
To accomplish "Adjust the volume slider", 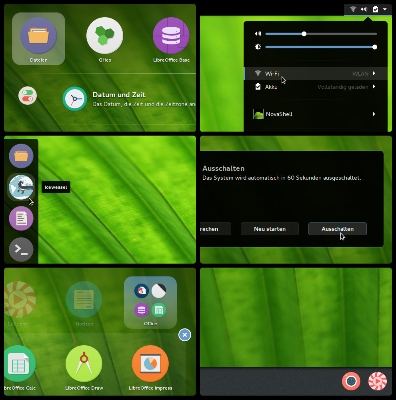I will click(x=321, y=34).
